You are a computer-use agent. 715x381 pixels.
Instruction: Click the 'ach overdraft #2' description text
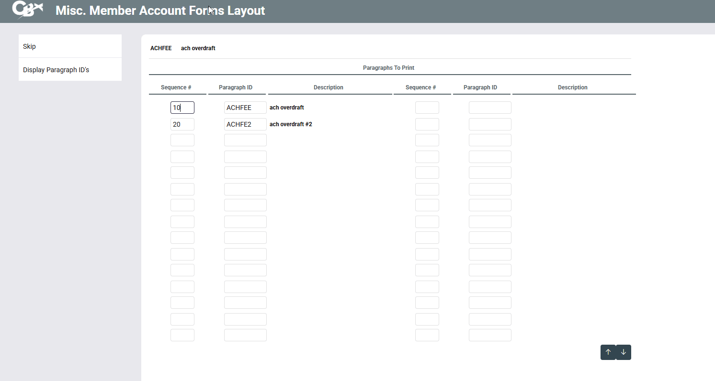tap(291, 124)
